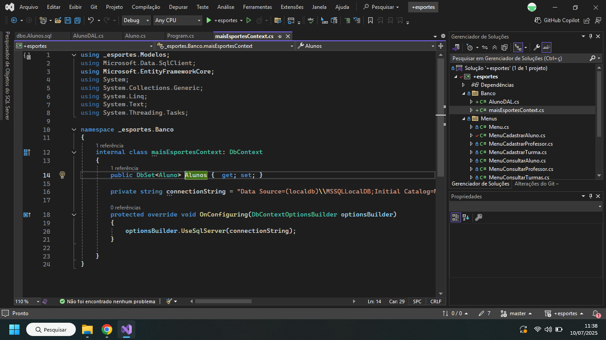
Task: Collapse the OnConfiguring method at line 18
Action: 74,214
